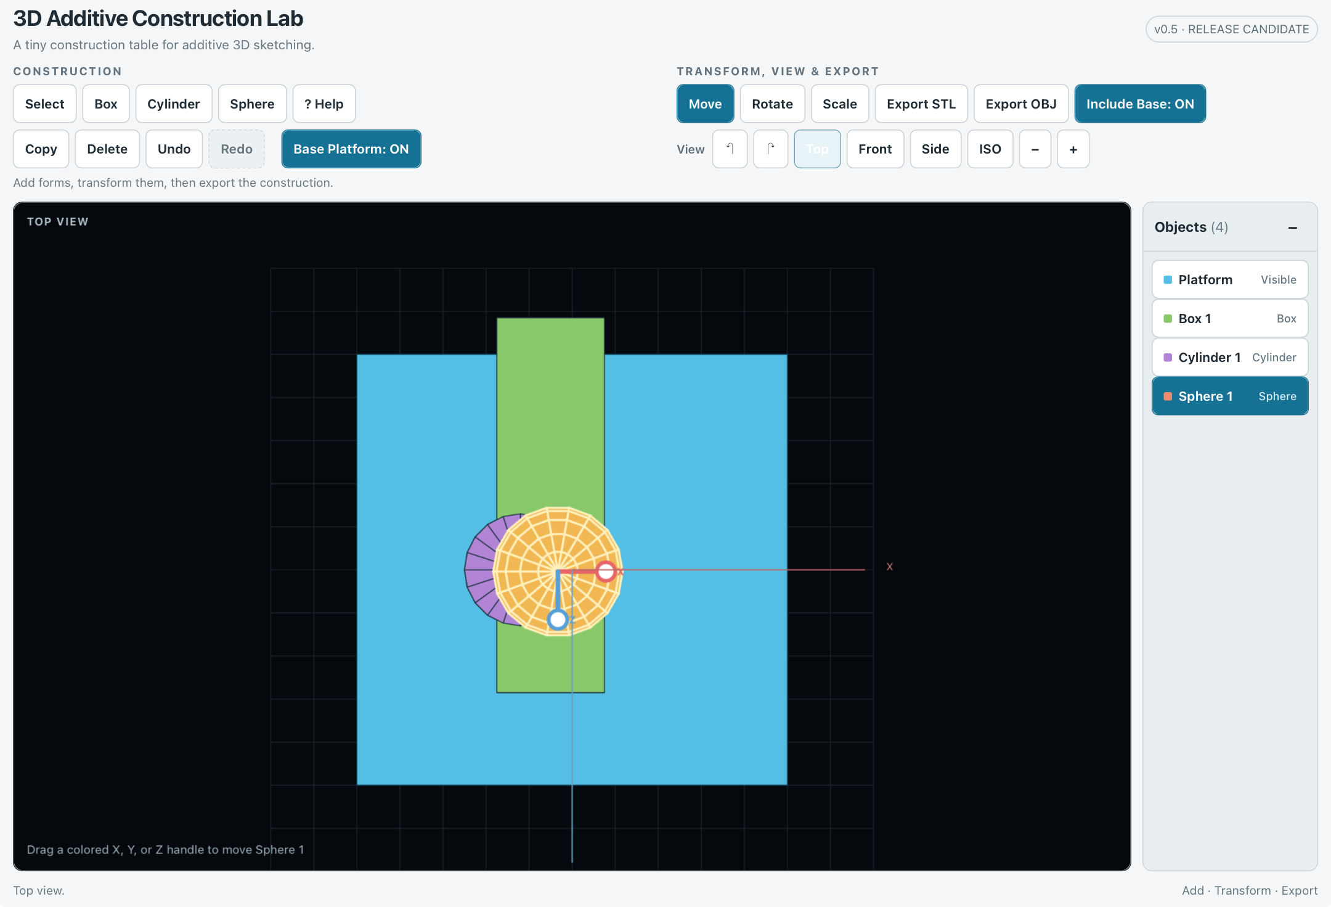This screenshot has height=907, width=1331.
Task: Click the v0.5 Release Candidate badge
Action: (x=1231, y=29)
